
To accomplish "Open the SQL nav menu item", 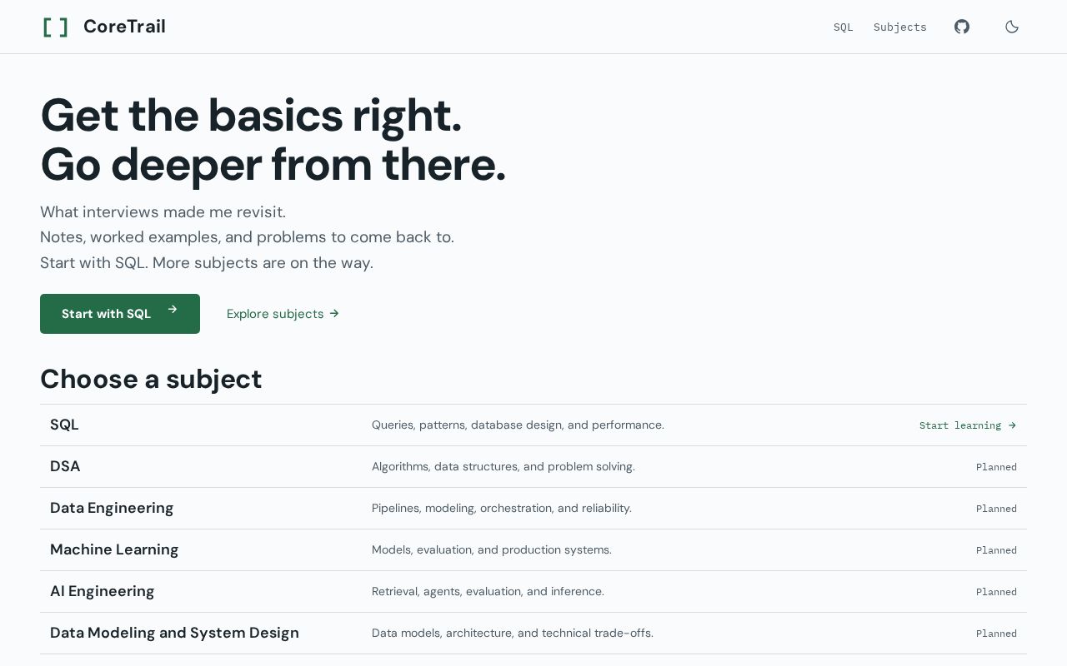I will pos(844,27).
